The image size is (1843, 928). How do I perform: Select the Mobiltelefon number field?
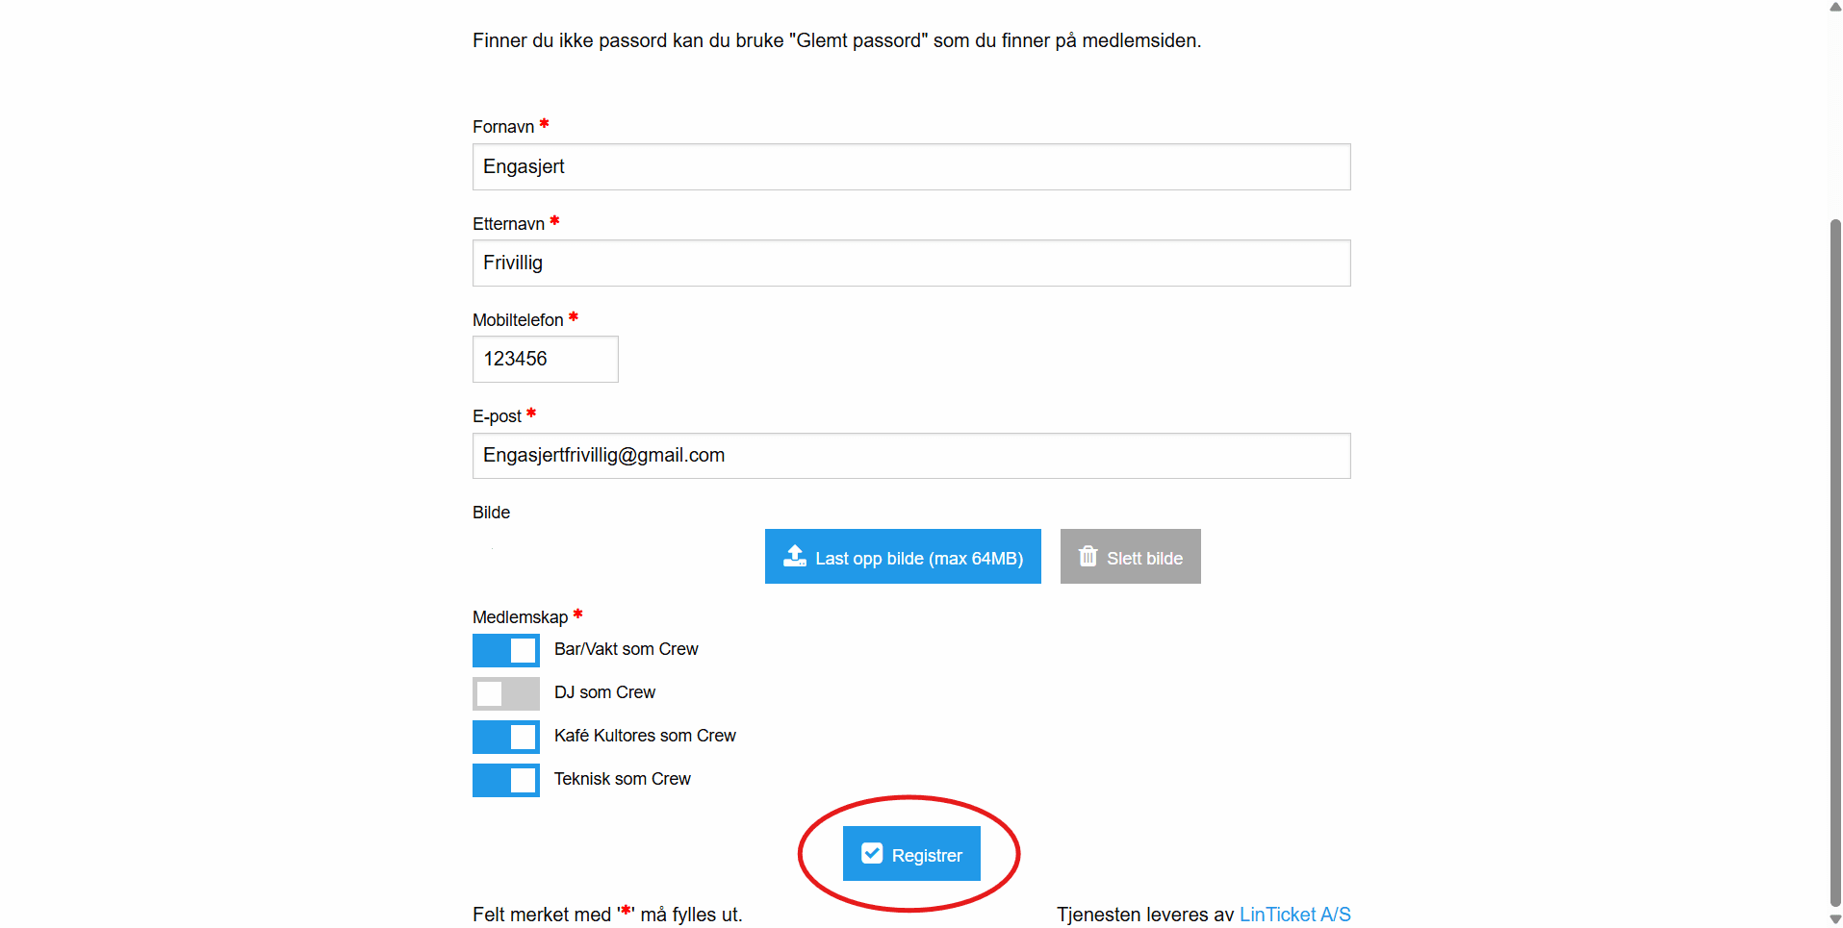[x=546, y=360]
